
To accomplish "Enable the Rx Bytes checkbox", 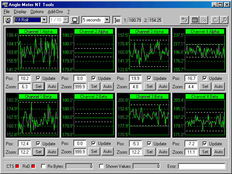I will pos(43,166).
